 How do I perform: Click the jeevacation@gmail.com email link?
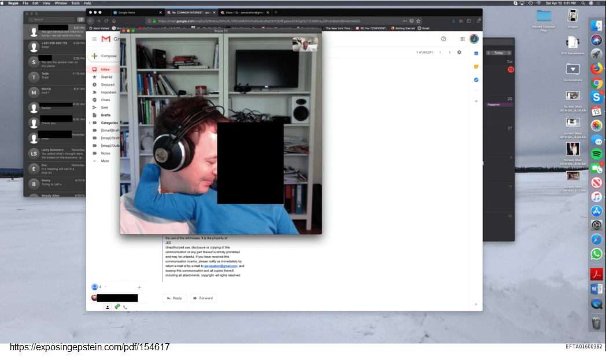pos(220,266)
